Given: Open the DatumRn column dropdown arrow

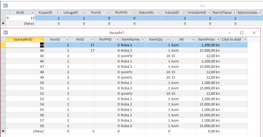Looking at the screenshot, I should [x=158, y=13].
